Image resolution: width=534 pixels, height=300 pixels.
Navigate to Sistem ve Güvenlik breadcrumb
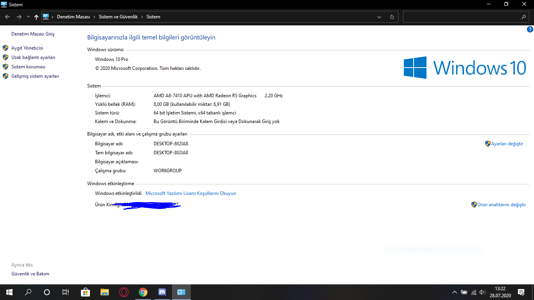tap(118, 17)
